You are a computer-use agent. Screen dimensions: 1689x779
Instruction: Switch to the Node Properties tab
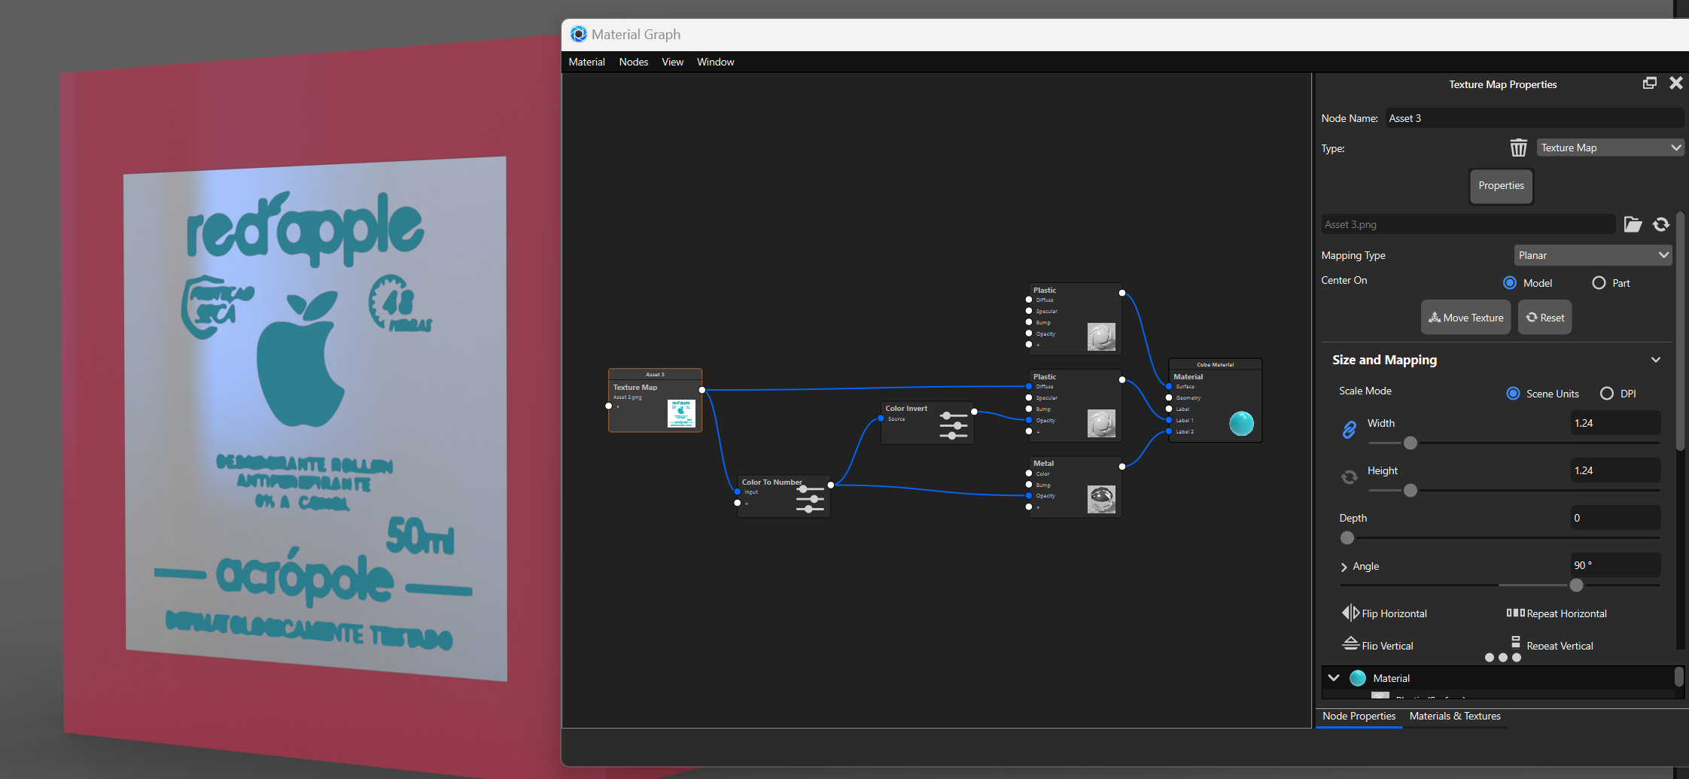(x=1359, y=716)
